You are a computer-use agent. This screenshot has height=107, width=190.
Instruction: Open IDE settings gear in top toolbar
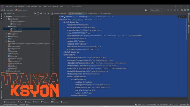(185, 10)
